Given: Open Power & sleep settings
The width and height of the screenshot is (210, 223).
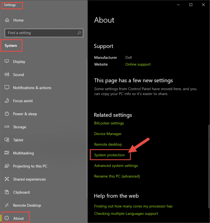Looking at the screenshot, I should pyautogui.click(x=43, y=114).
